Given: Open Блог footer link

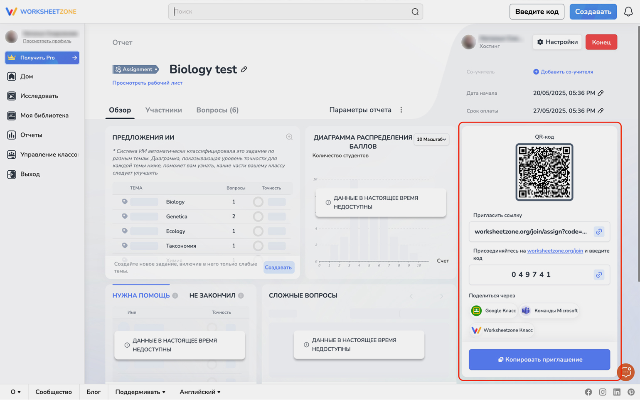Looking at the screenshot, I should (94, 392).
